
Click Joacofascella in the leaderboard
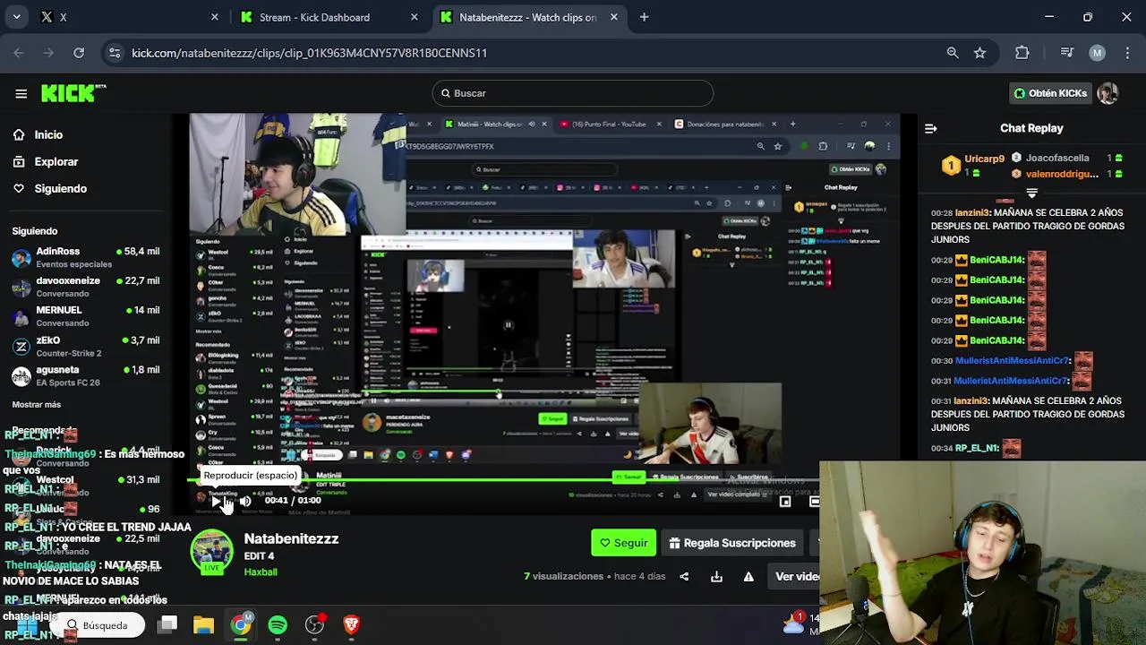tap(1057, 158)
